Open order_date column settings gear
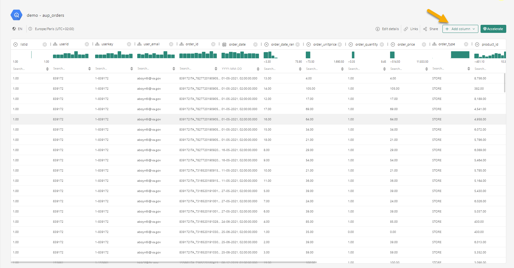The image size is (514, 268). click(255, 44)
